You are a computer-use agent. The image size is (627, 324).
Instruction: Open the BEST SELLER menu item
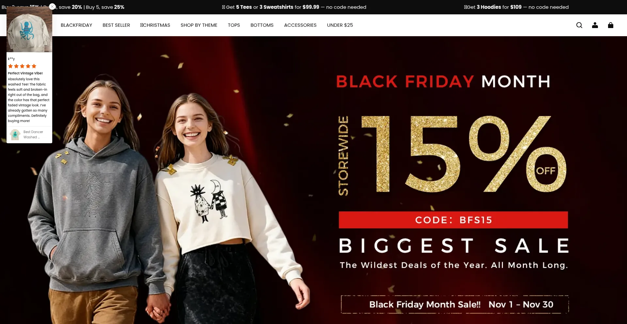[116, 25]
